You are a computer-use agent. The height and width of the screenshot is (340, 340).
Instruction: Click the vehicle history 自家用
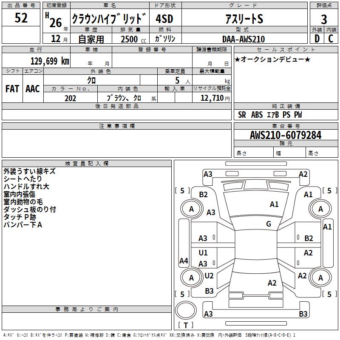[x=91, y=39]
